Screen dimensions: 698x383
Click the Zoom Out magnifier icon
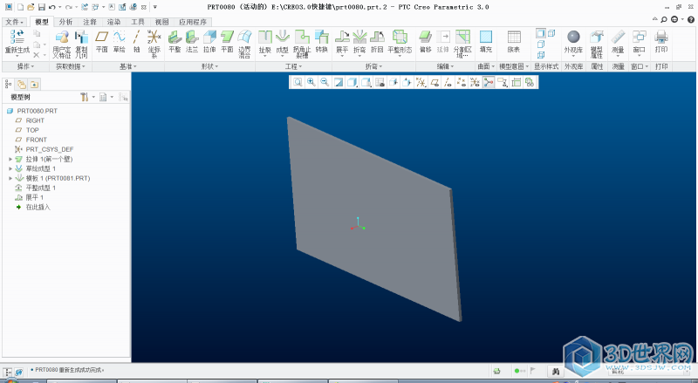[x=325, y=82]
